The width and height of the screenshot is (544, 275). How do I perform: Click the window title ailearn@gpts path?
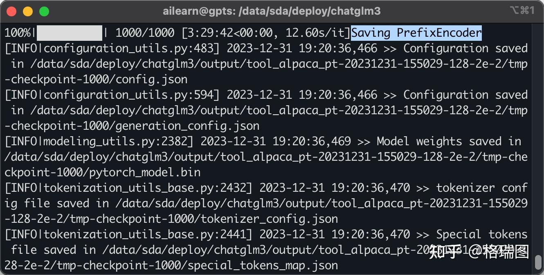[272, 11]
